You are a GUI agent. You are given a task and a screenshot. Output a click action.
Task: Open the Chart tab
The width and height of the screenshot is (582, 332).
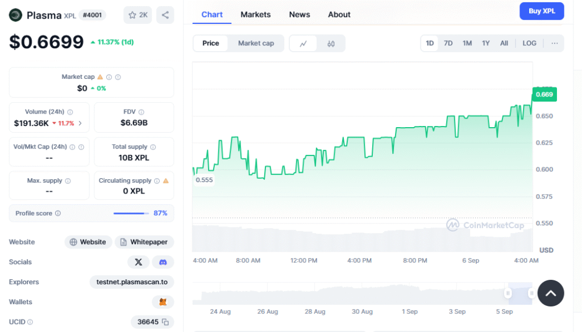212,14
